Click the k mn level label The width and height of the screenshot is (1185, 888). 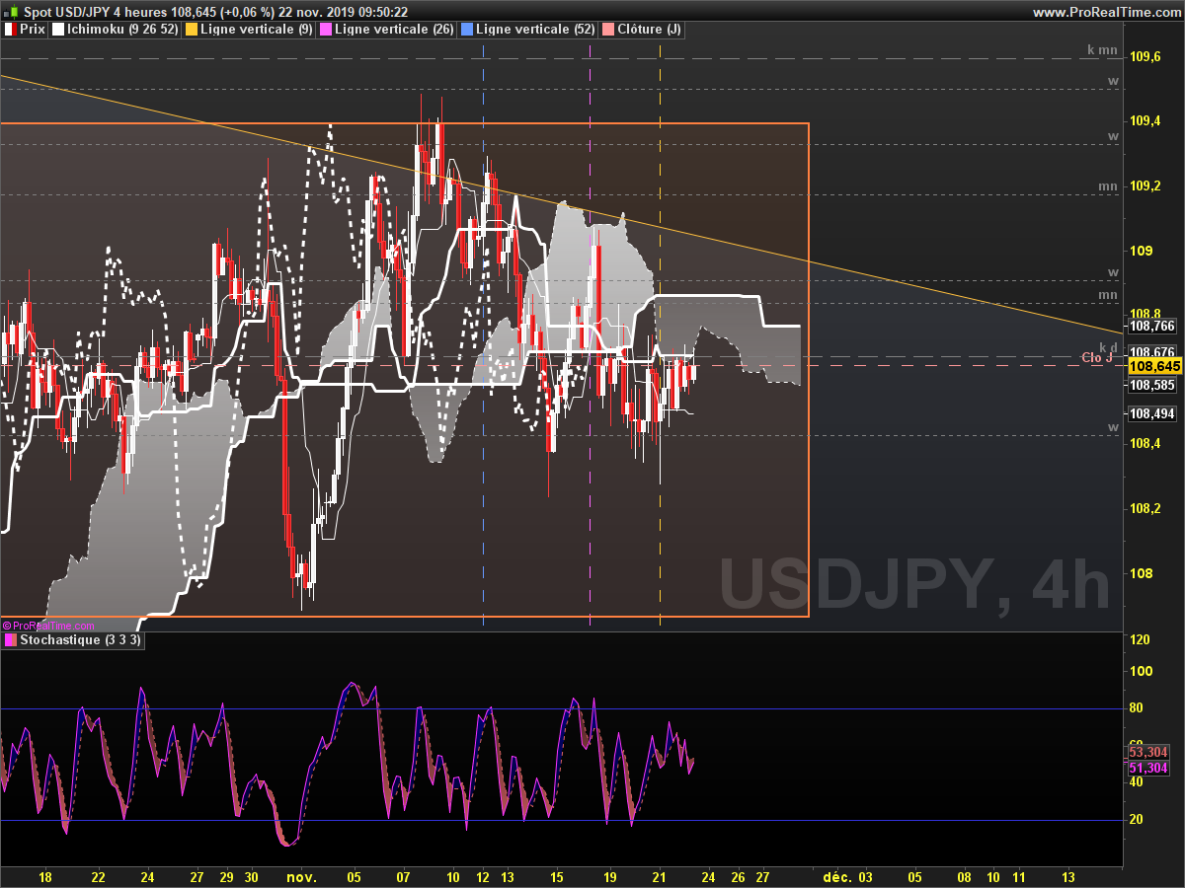tap(1102, 49)
